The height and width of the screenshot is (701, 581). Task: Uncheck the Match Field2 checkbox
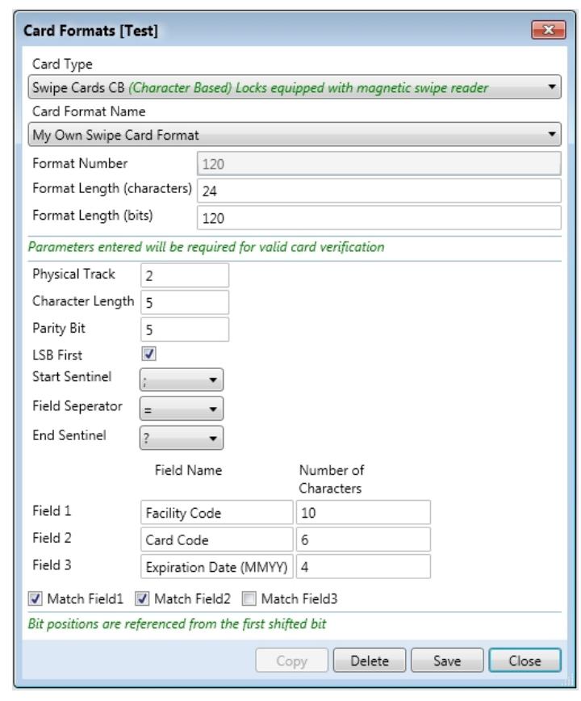pos(142,598)
